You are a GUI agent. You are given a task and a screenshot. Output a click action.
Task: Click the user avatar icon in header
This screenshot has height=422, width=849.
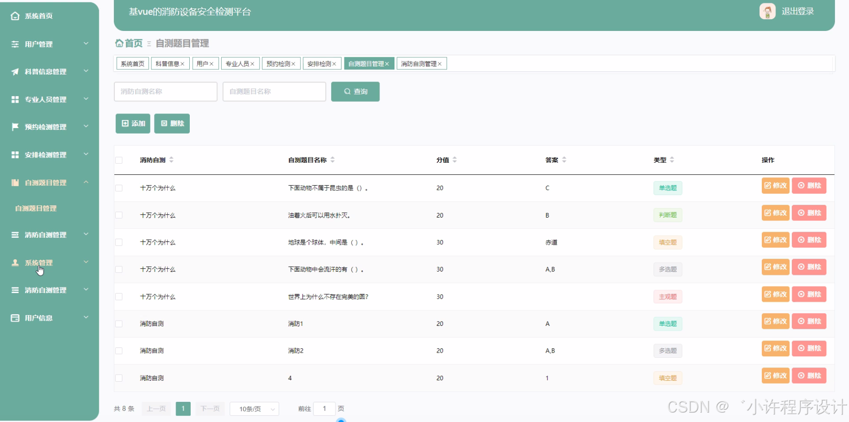click(x=767, y=11)
